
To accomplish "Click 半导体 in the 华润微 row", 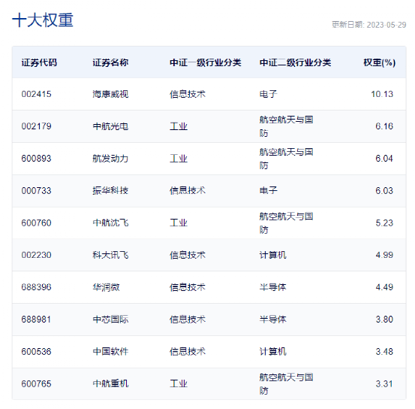I will (272, 287).
